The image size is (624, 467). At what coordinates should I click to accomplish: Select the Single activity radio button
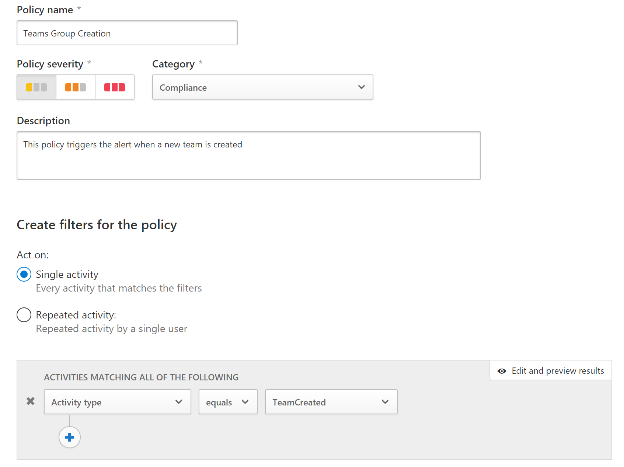[x=24, y=274]
